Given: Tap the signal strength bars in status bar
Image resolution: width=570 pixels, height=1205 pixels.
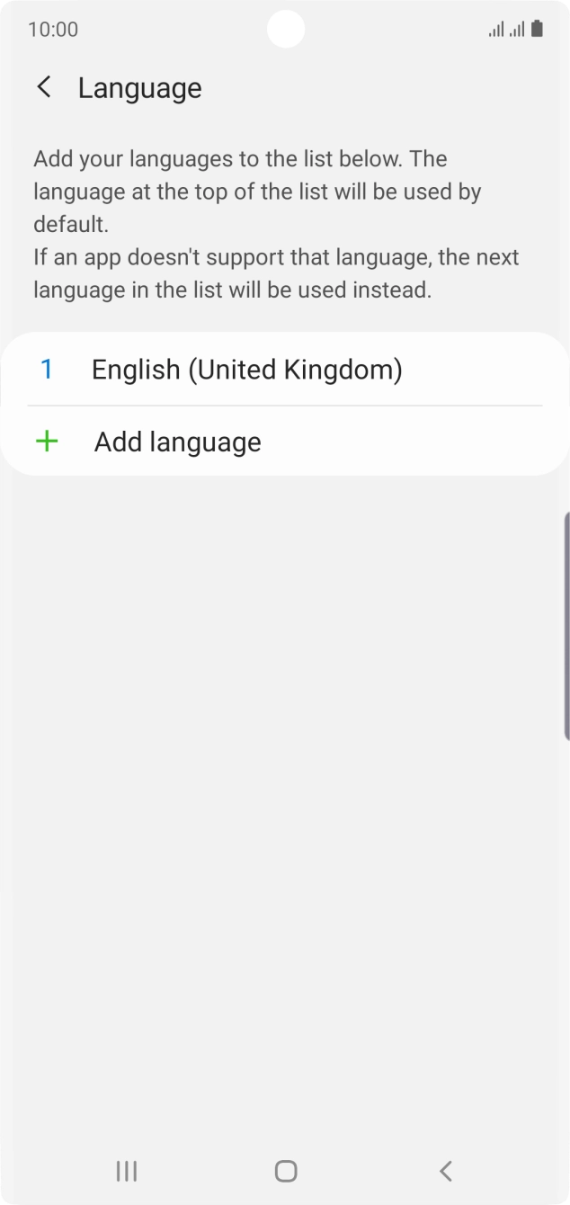Looking at the screenshot, I should tap(495, 30).
